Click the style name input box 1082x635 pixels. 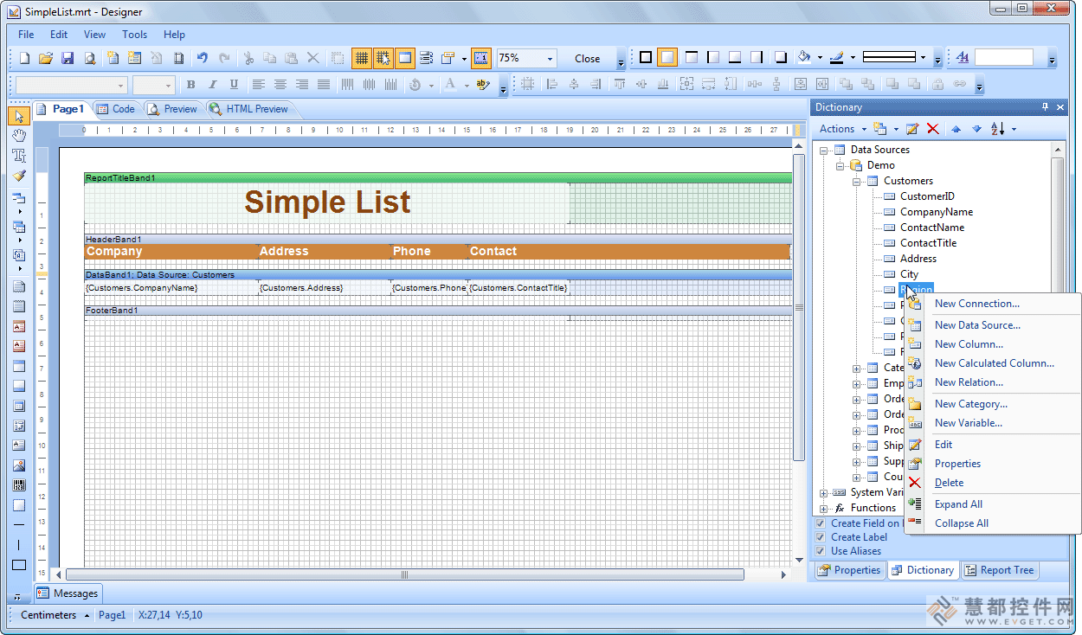coord(1004,58)
